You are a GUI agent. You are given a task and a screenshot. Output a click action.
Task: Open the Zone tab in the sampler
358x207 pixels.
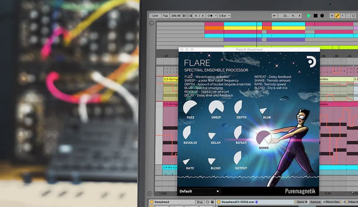pos(301,202)
